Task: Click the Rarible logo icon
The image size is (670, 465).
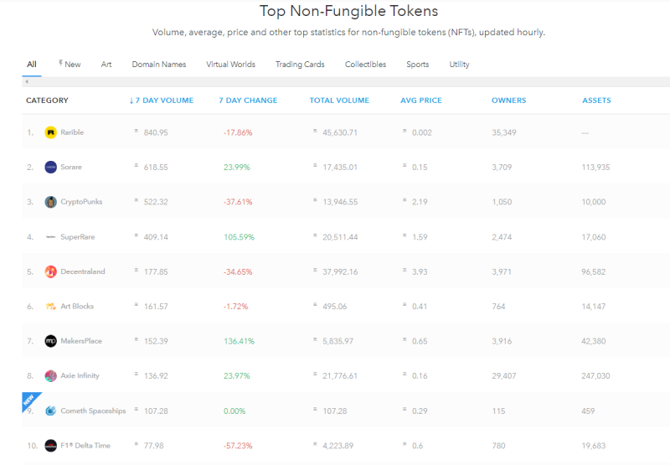Action: 50,132
